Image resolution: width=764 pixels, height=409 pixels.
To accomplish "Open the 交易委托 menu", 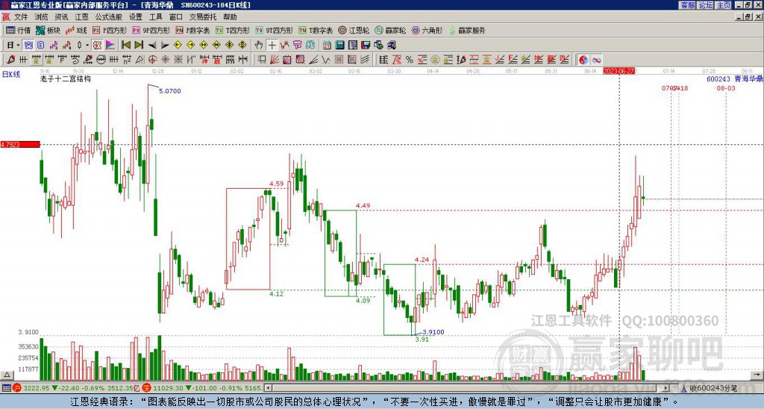I will (203, 17).
